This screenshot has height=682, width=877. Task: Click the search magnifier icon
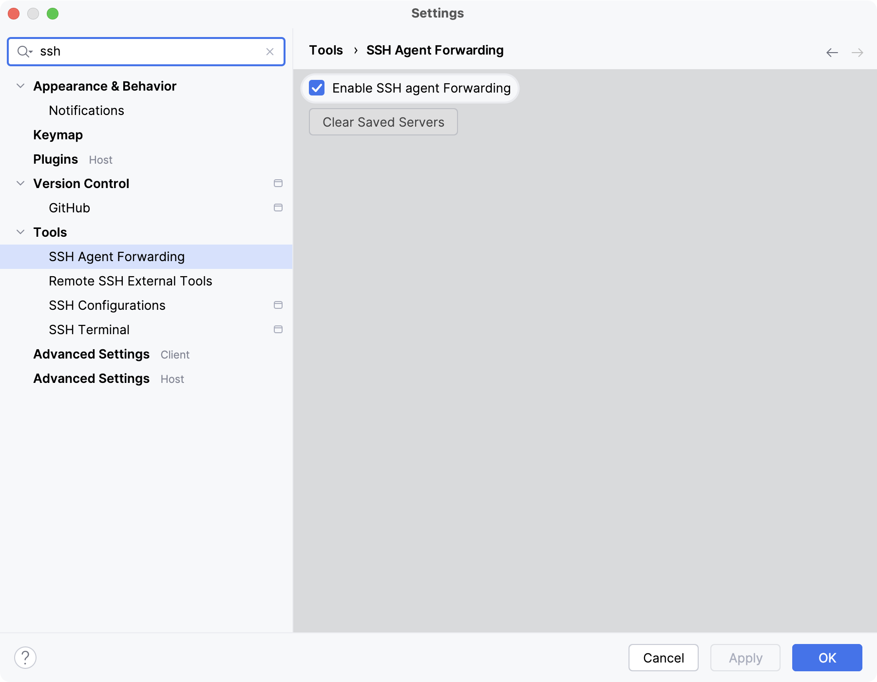pos(24,51)
